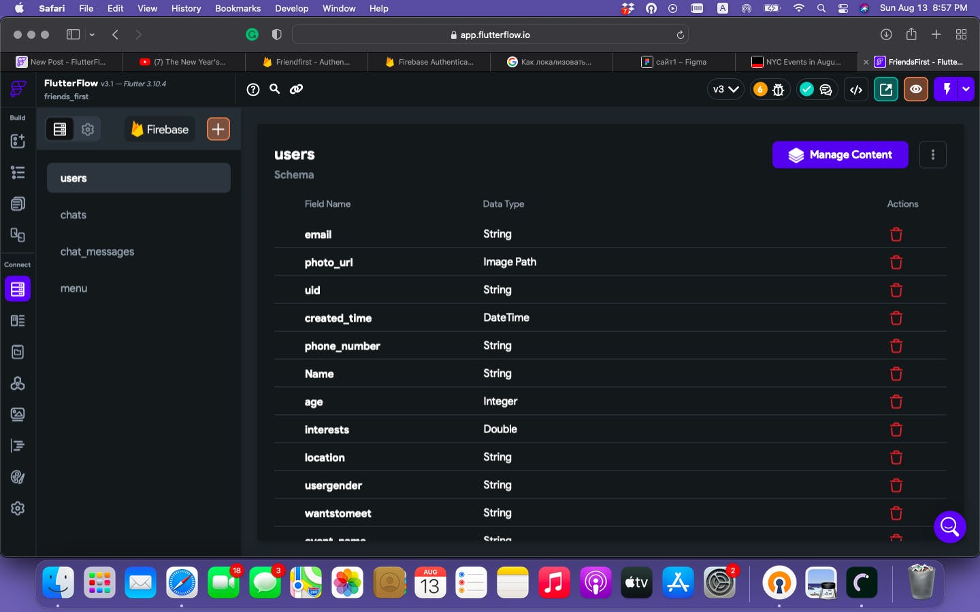The image size is (980, 612).
Task: Run test mode with lightning icon
Action: [x=946, y=89]
